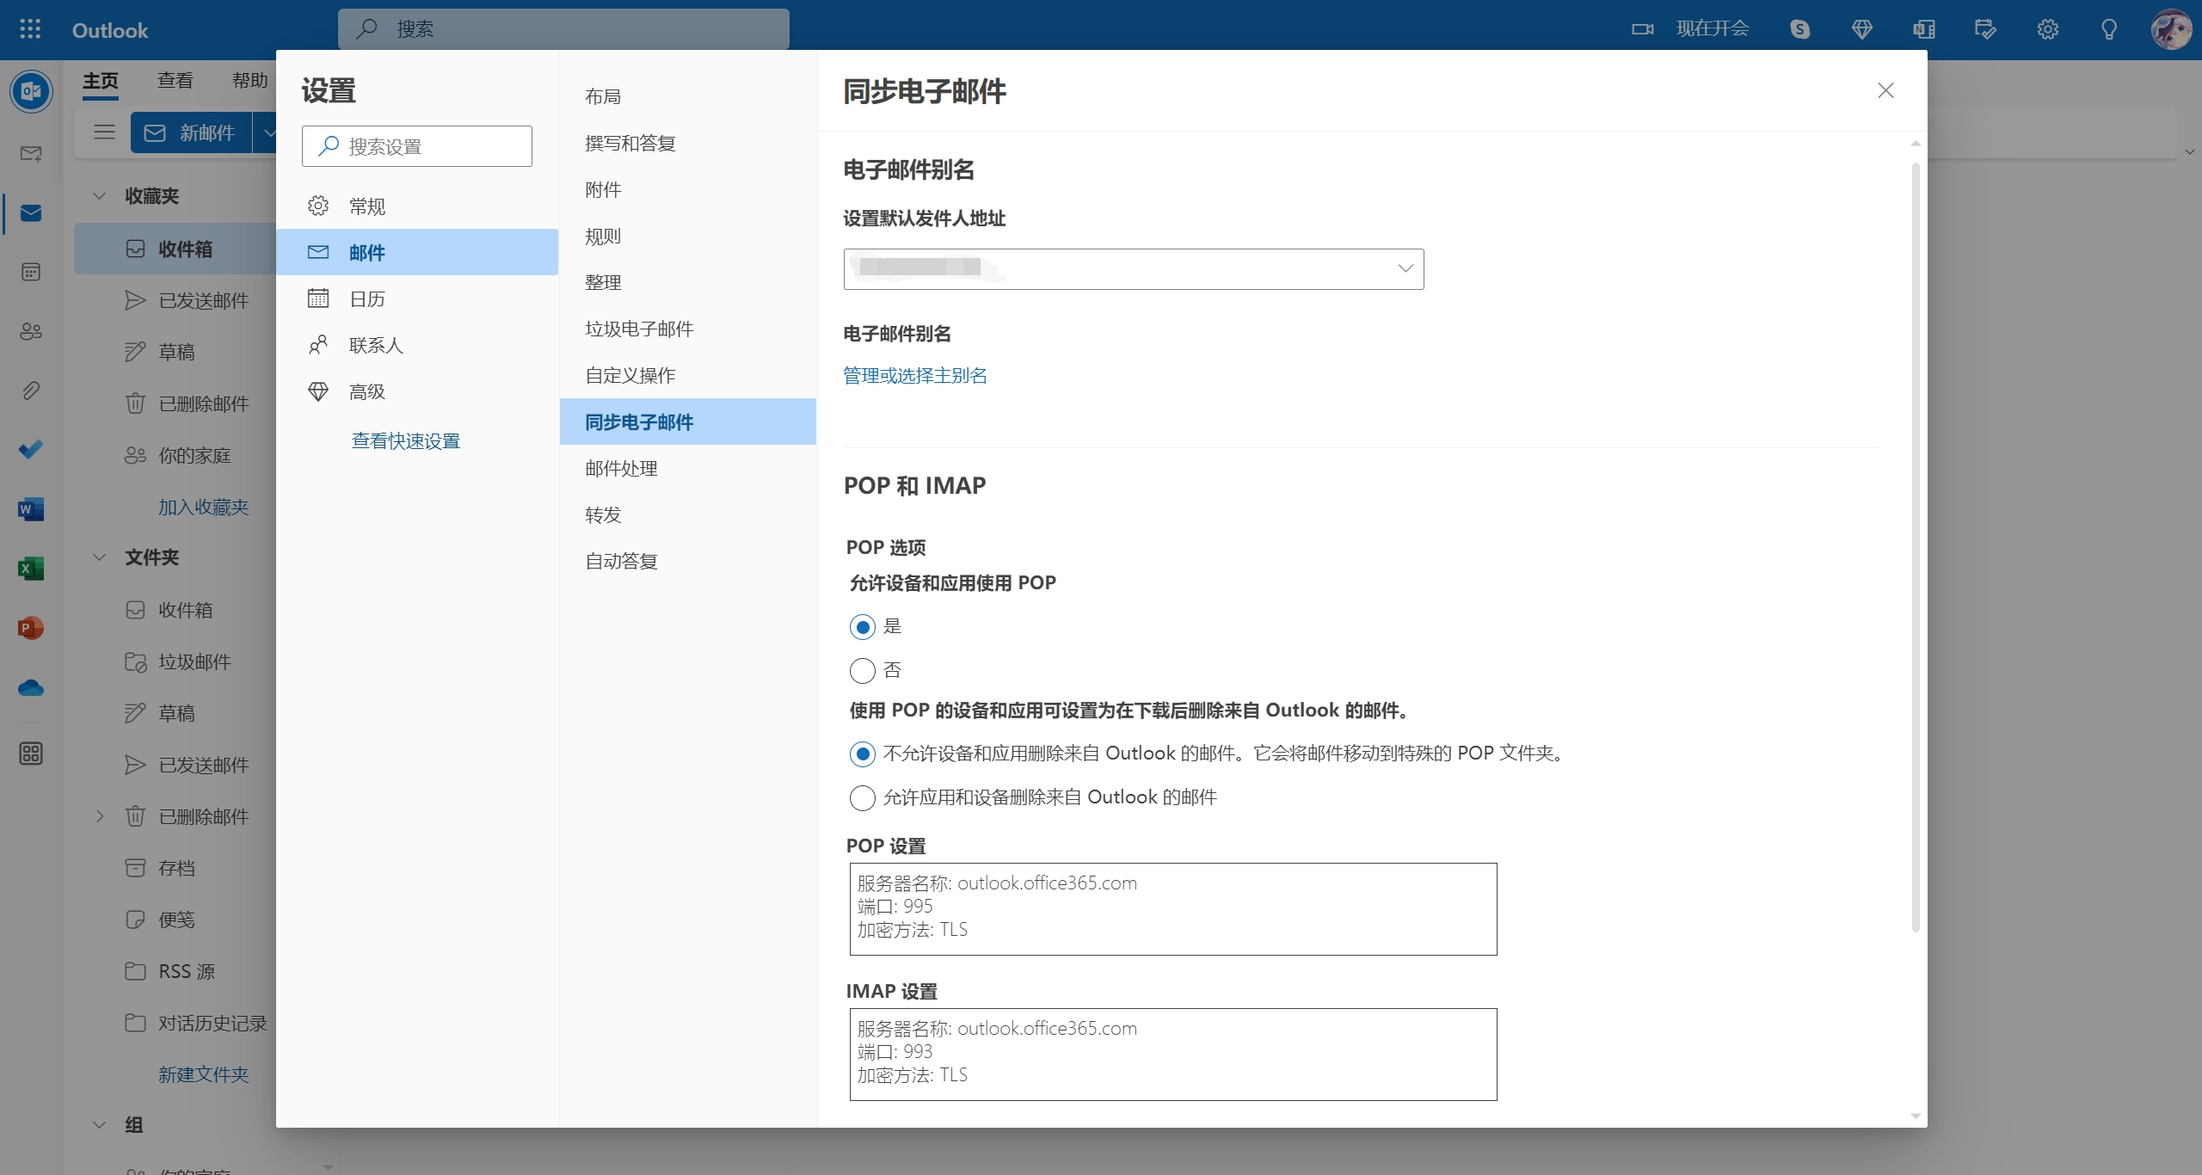Open the default sender address dropdown
The width and height of the screenshot is (2202, 1175).
pyautogui.click(x=1134, y=269)
